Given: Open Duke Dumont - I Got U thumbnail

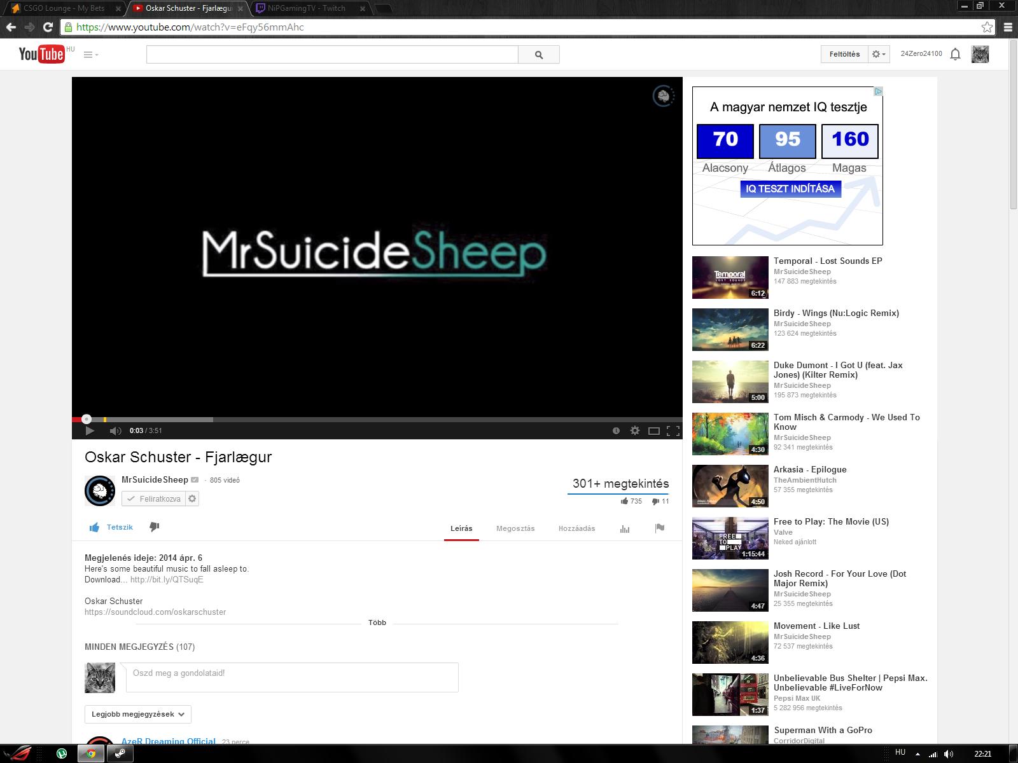Looking at the screenshot, I should [730, 381].
